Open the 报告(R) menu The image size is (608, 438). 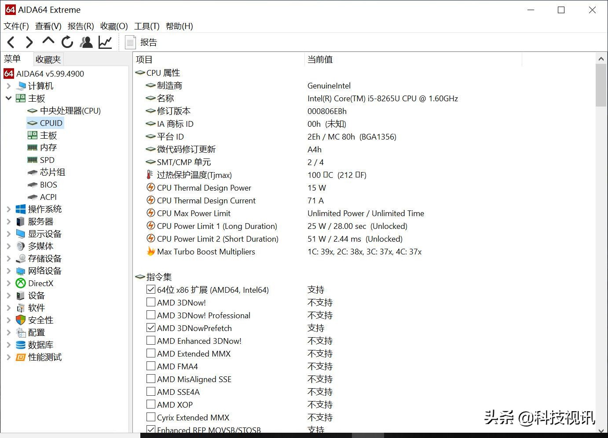click(x=81, y=26)
